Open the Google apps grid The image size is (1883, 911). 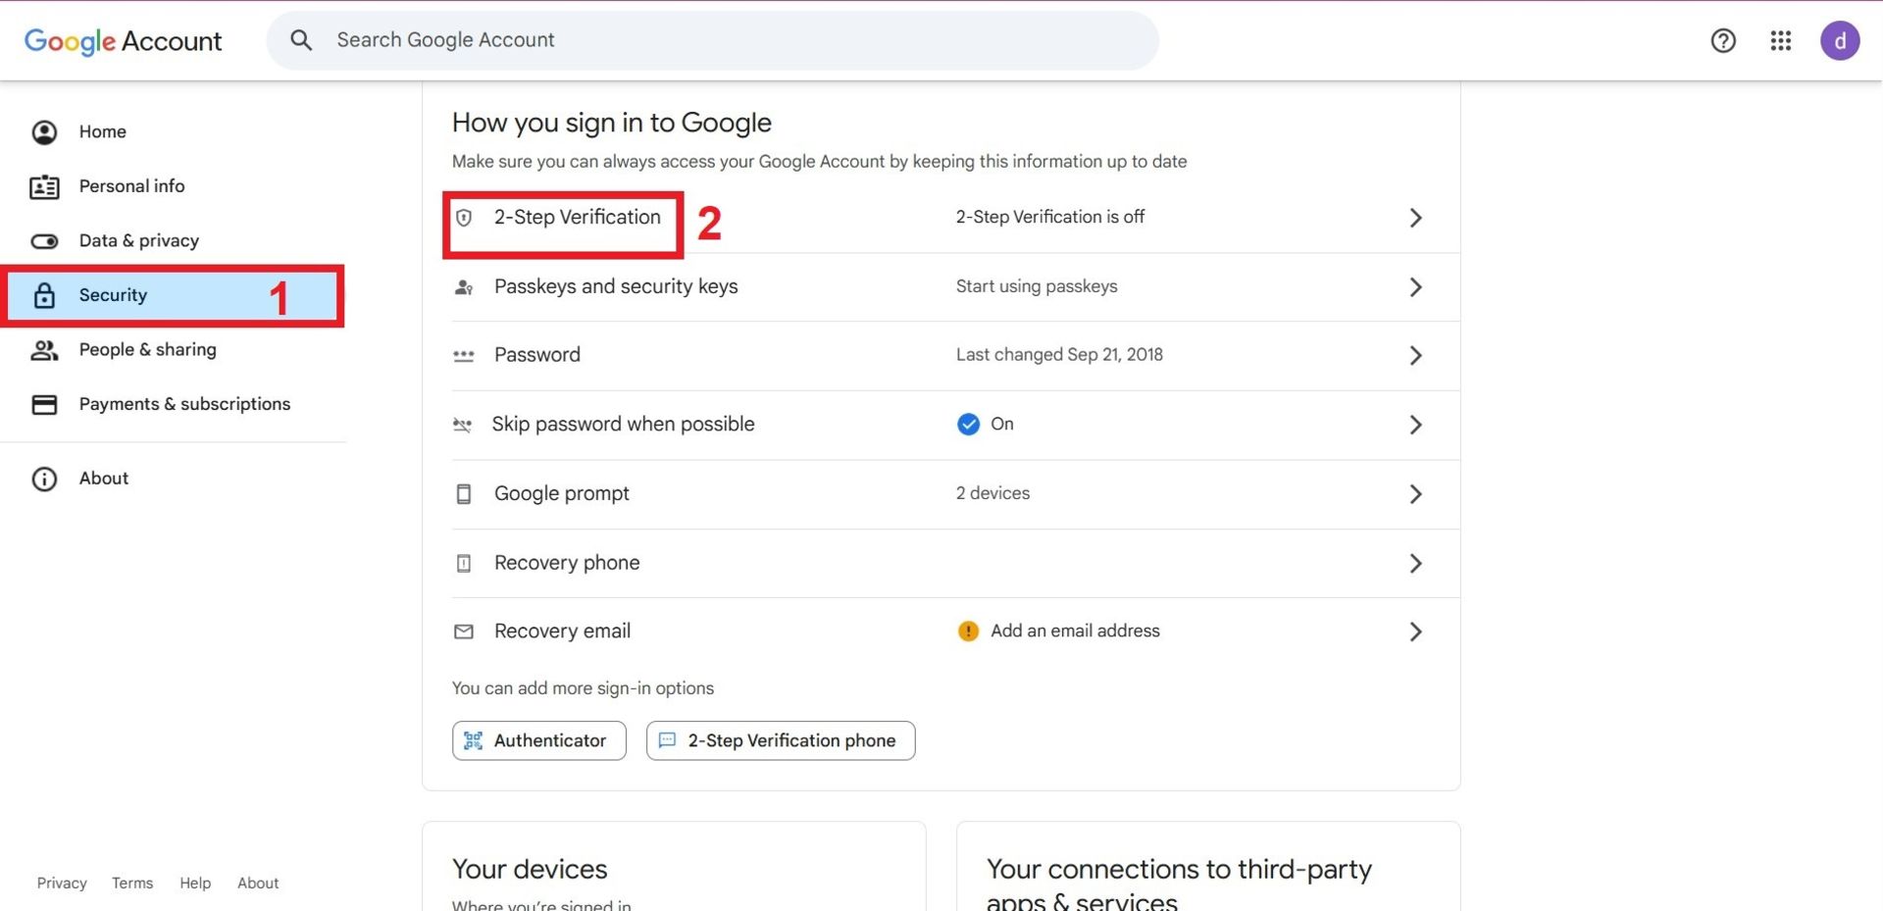click(1781, 40)
